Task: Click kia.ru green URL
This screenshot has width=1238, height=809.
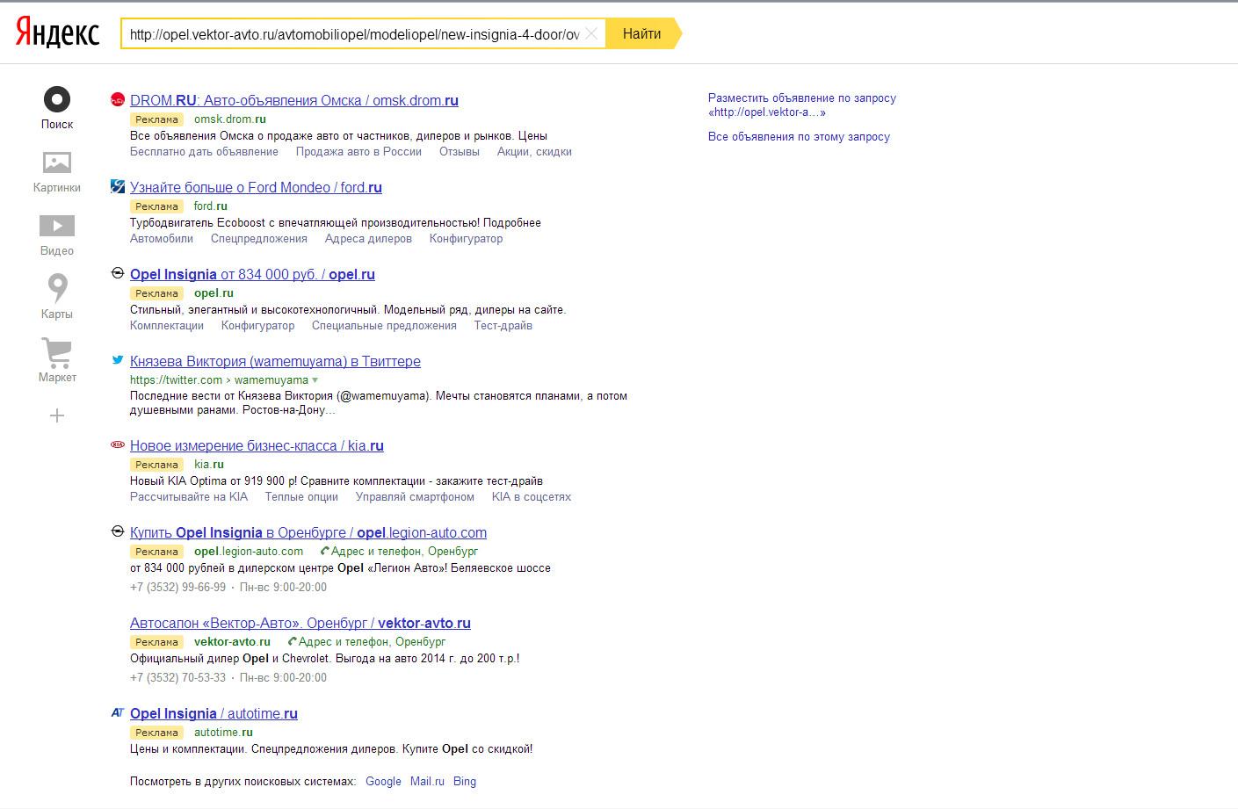Action: coord(209,465)
